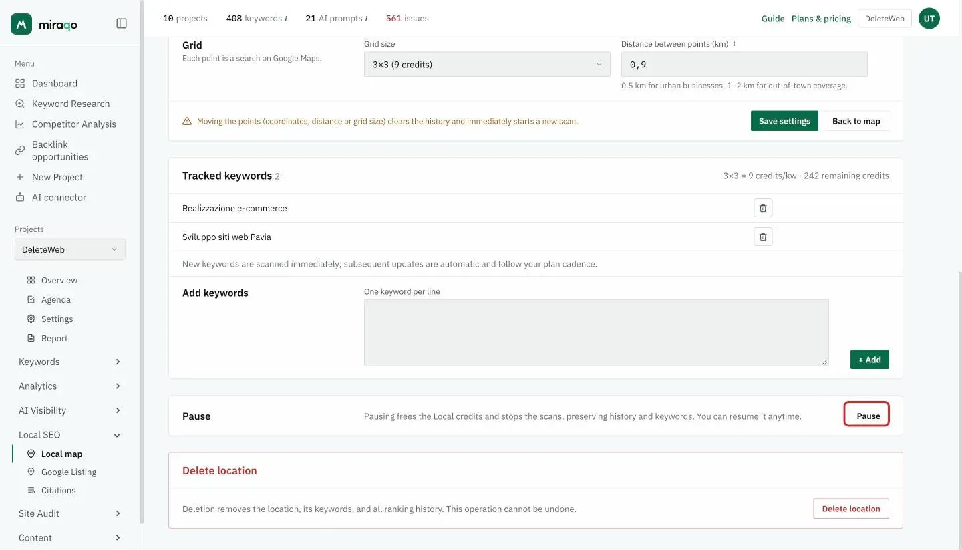The width and height of the screenshot is (962, 550).
Task: Click the Google Listing pin icon
Action: (x=31, y=472)
